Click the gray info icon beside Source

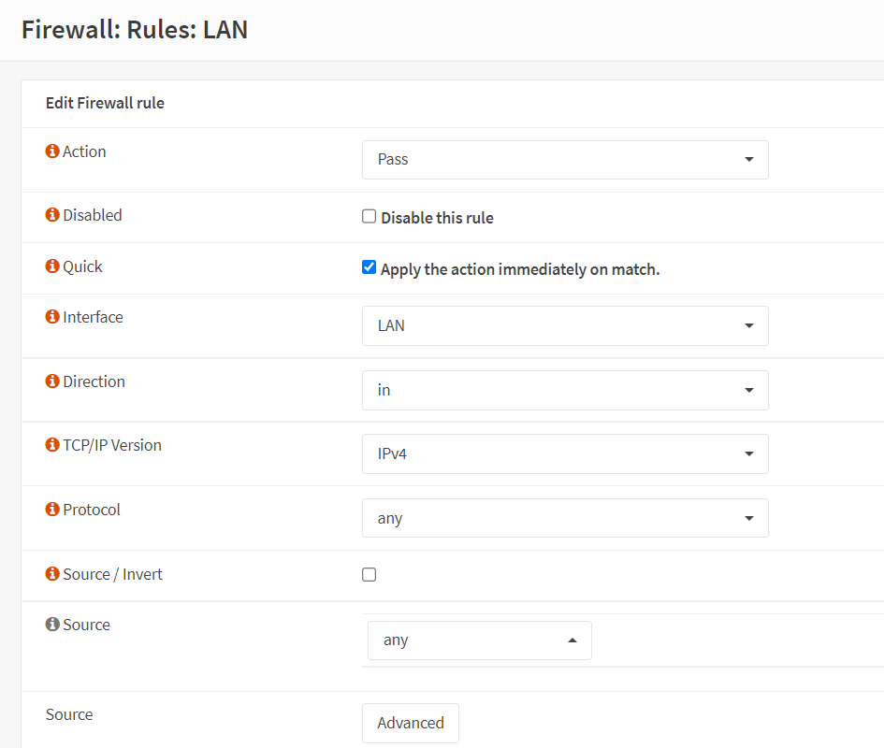52,625
